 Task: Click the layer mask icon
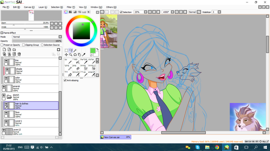click(x=59, y=50)
